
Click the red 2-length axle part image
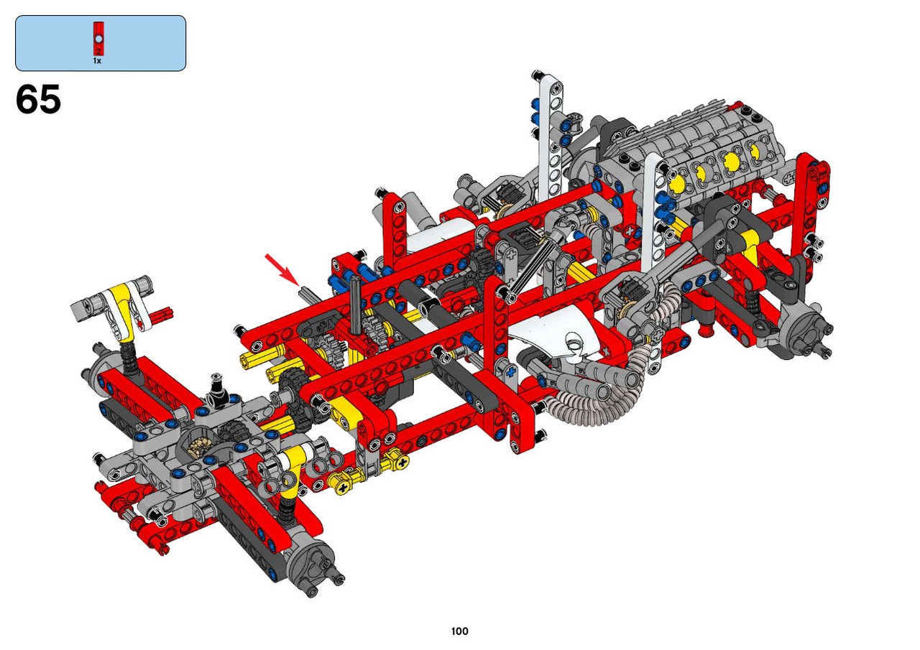tap(99, 39)
